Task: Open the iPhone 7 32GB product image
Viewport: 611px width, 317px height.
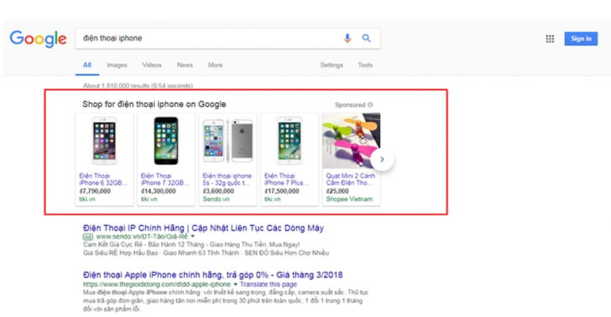Action: 166,141
